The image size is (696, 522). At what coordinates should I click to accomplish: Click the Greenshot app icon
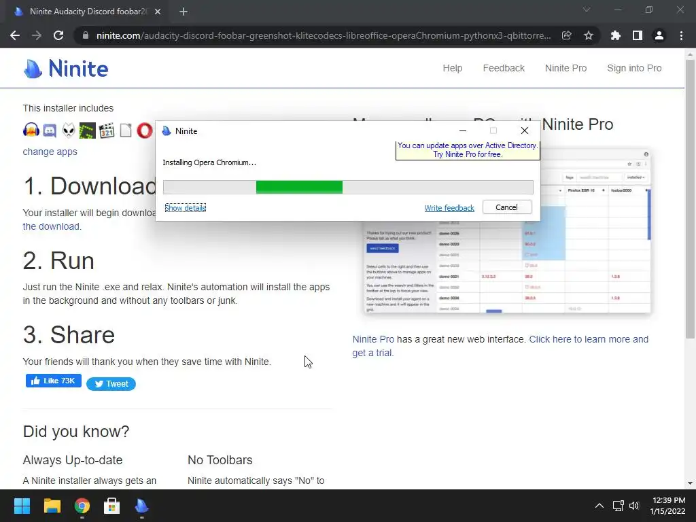pos(88,130)
